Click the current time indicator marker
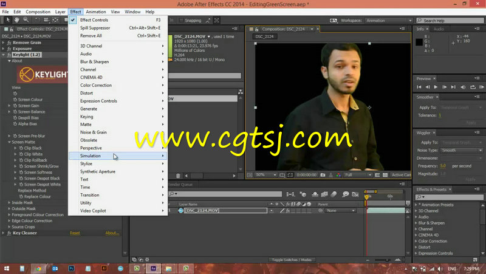Image resolution: width=486 pixels, height=274 pixels. 367,197
